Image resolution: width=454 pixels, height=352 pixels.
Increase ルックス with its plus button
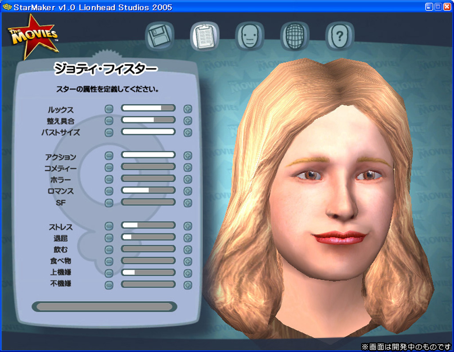188,109
